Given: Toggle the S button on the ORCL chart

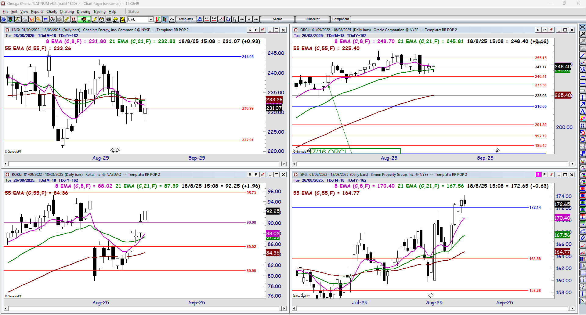Looking at the screenshot, I should tap(538, 30).
